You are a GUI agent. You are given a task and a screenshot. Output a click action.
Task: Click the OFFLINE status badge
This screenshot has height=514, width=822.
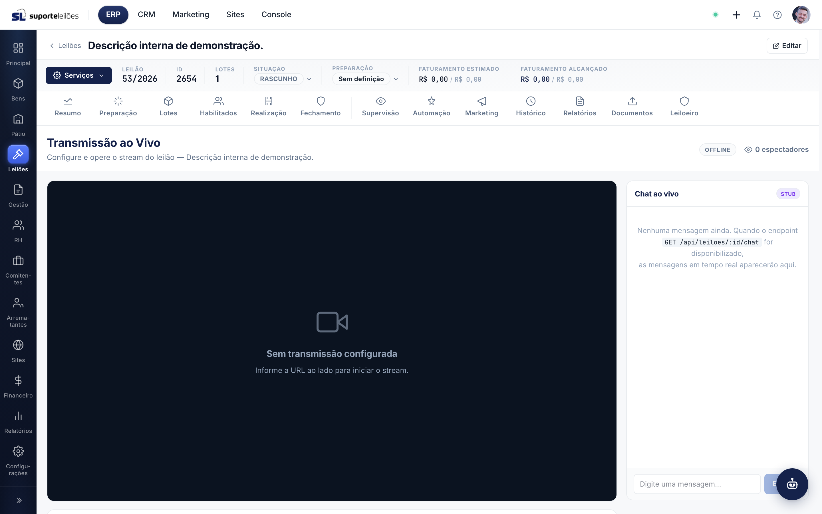pyautogui.click(x=717, y=150)
